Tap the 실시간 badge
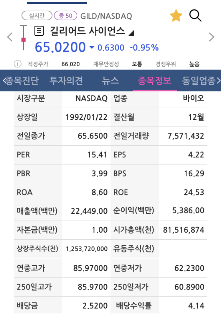This screenshot has height=314, width=221. coord(37,16)
